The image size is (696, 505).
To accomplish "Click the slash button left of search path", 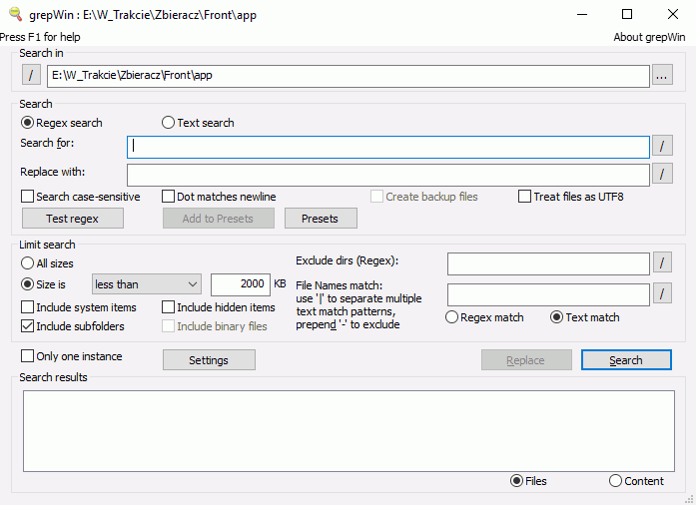I will (31, 75).
